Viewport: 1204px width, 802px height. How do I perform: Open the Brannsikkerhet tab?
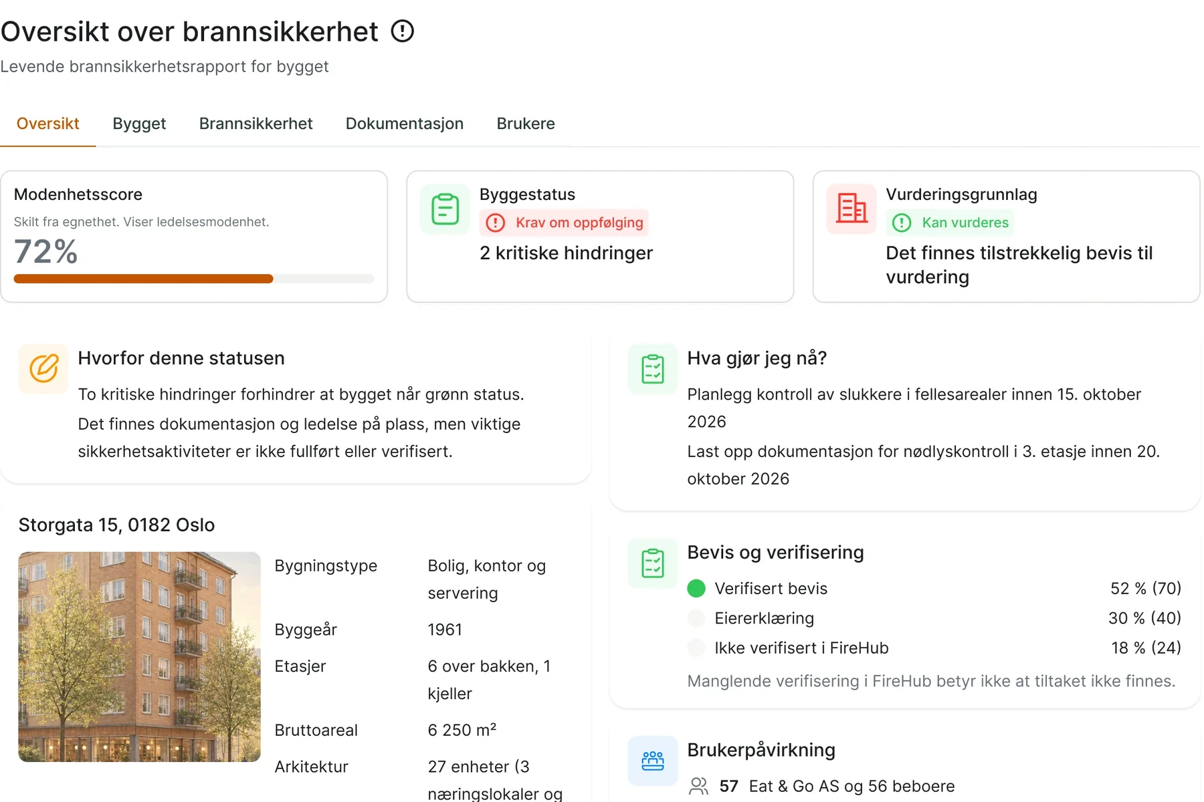coord(256,124)
